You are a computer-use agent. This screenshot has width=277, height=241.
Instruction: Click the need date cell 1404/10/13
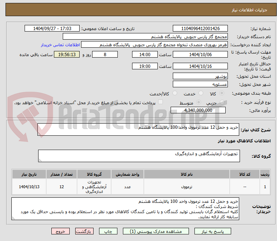(29, 187)
